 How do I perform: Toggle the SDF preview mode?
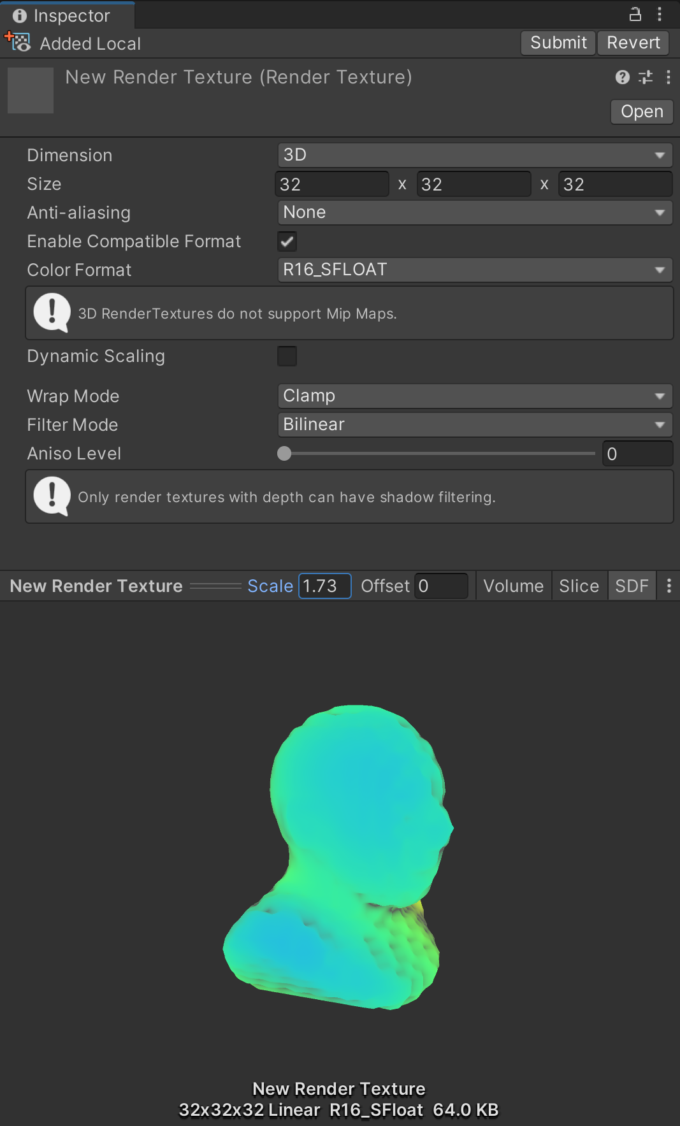click(x=632, y=586)
